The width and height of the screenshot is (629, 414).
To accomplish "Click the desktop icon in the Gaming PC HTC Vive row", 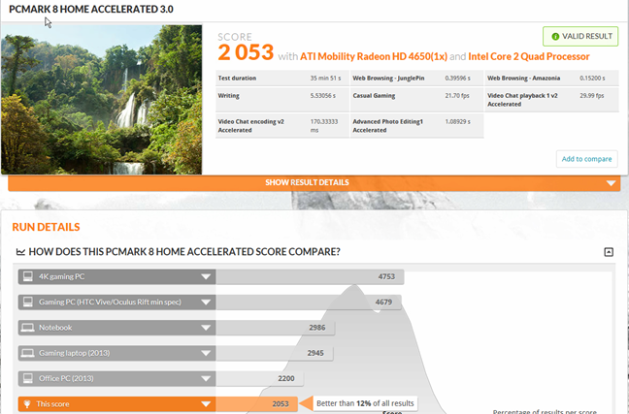I will click(x=28, y=303).
